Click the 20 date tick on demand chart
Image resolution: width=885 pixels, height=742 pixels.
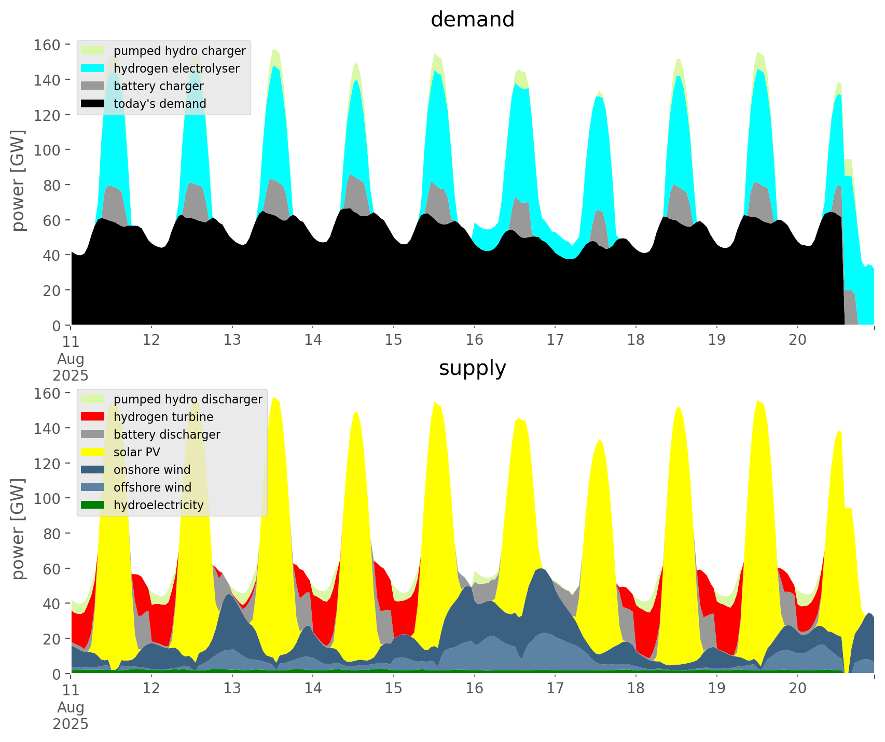coord(797,340)
